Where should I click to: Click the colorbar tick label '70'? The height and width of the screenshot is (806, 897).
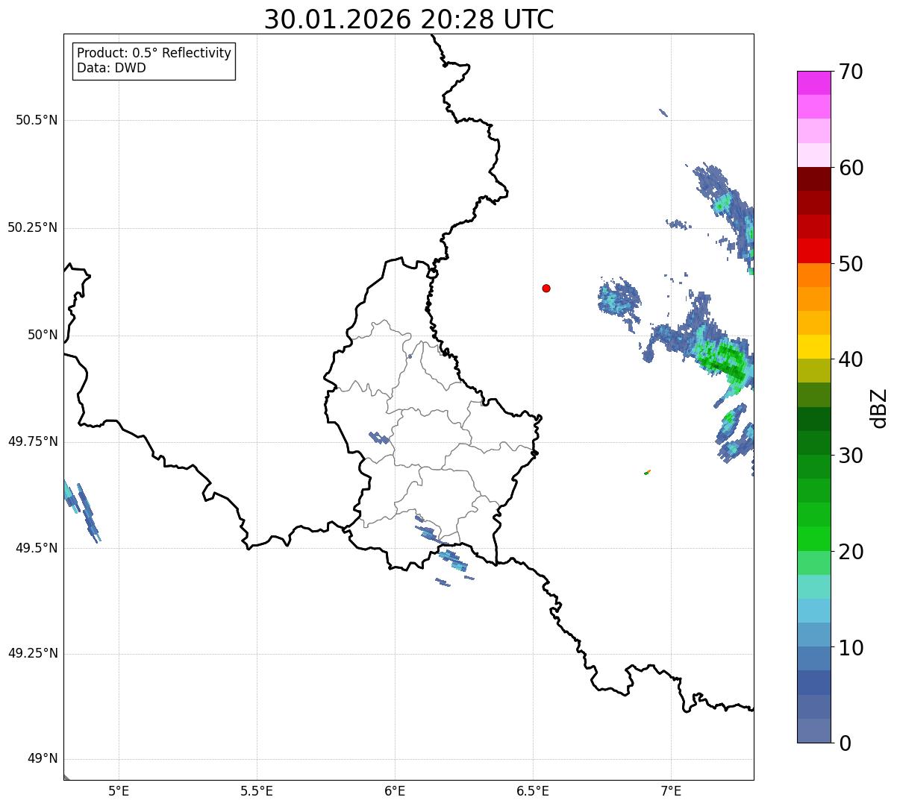click(850, 72)
